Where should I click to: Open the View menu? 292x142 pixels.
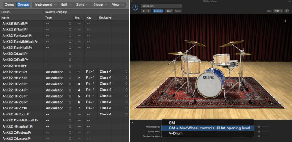pos(117,5)
